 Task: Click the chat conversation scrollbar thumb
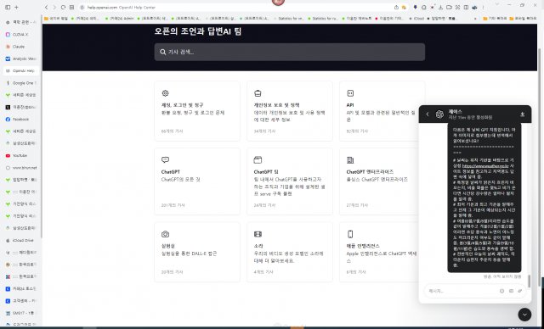pos(529,281)
